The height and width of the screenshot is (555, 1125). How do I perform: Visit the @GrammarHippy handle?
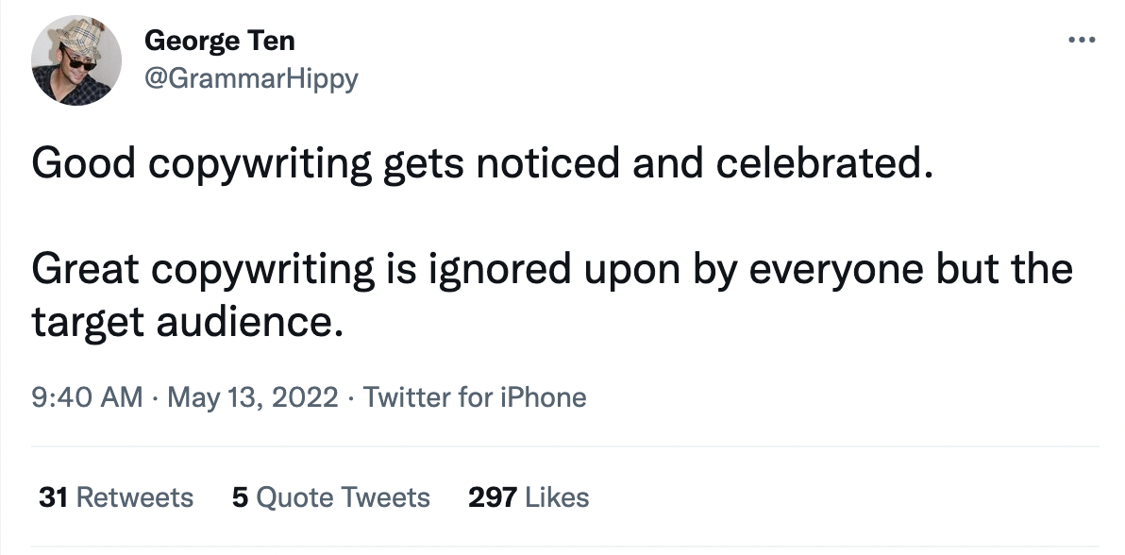tap(251, 77)
